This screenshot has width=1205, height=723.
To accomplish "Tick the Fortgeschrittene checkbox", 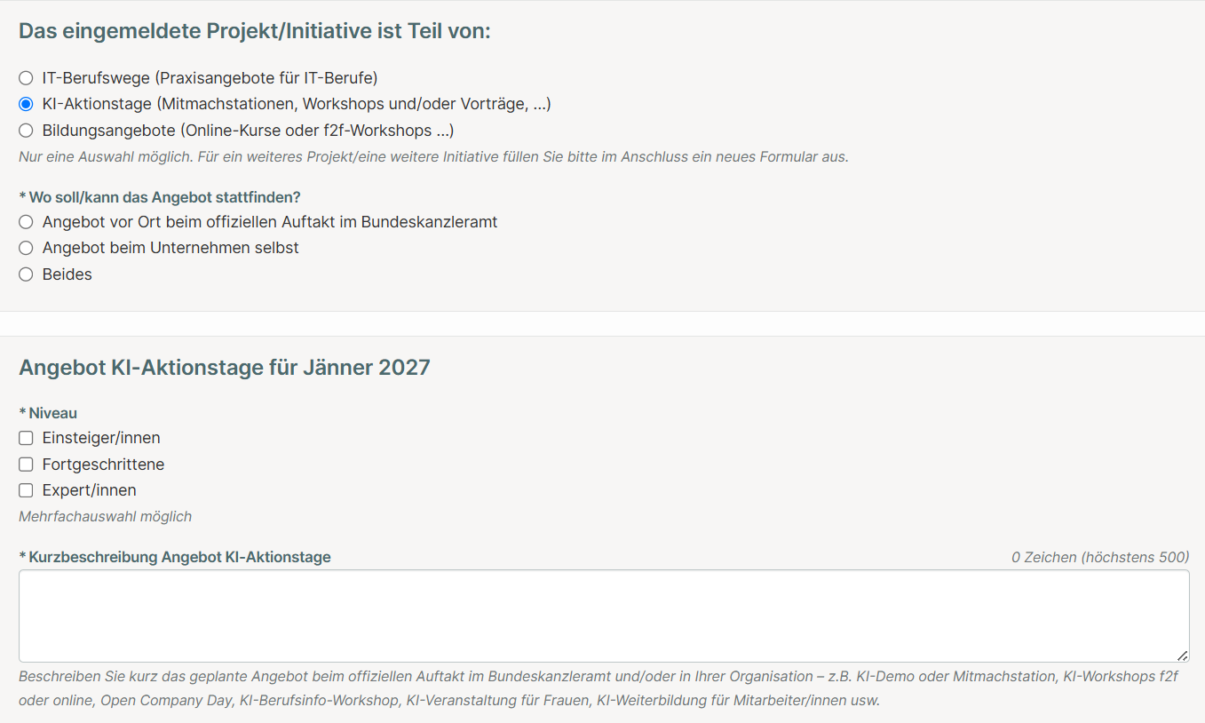I will [x=26, y=465].
